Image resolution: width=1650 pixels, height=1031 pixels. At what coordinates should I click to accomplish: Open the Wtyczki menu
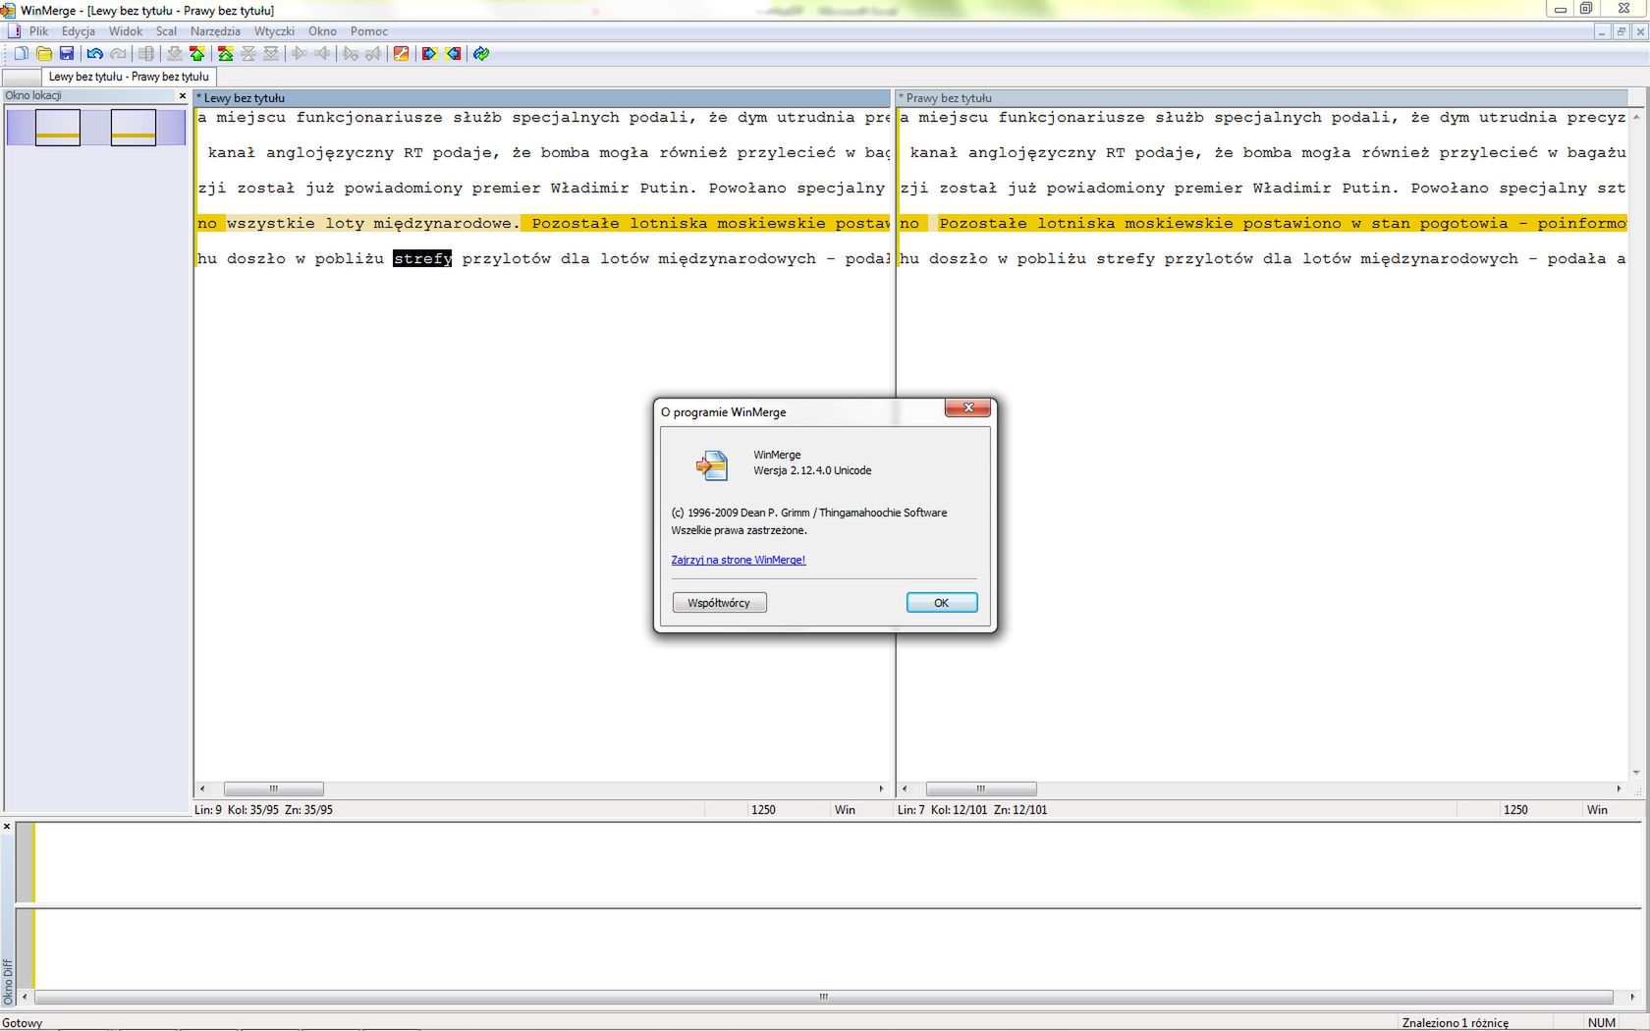pyautogui.click(x=274, y=31)
